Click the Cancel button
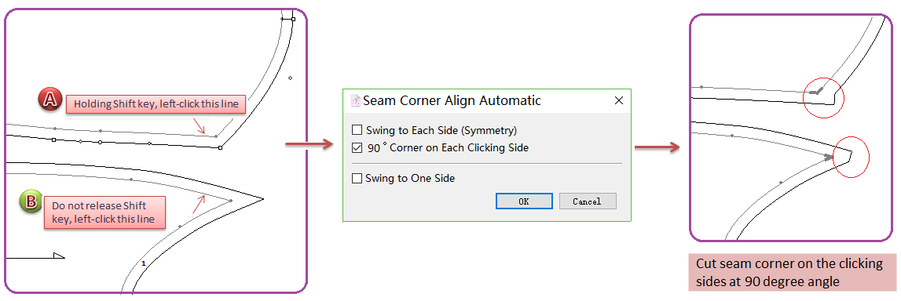 coord(588,201)
